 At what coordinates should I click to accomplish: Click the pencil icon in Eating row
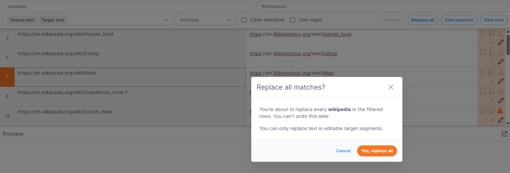pyautogui.click(x=500, y=62)
